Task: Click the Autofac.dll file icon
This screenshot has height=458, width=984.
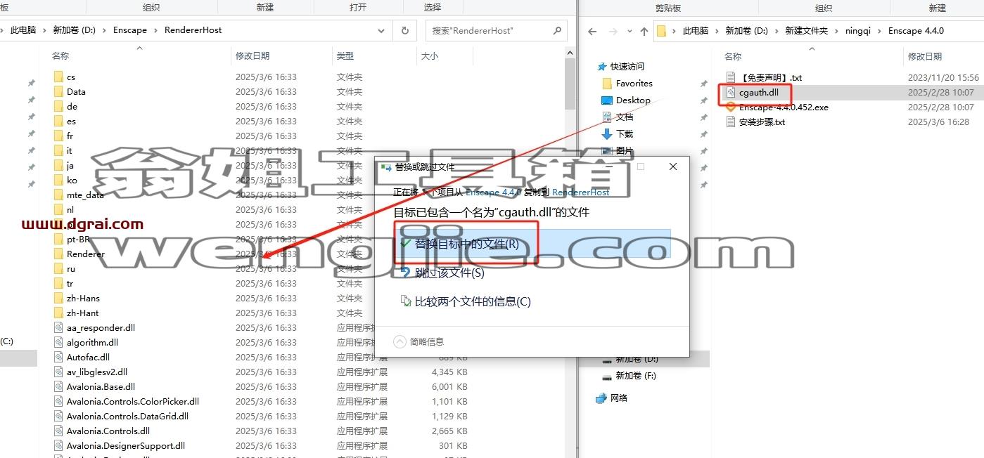Action: point(59,358)
